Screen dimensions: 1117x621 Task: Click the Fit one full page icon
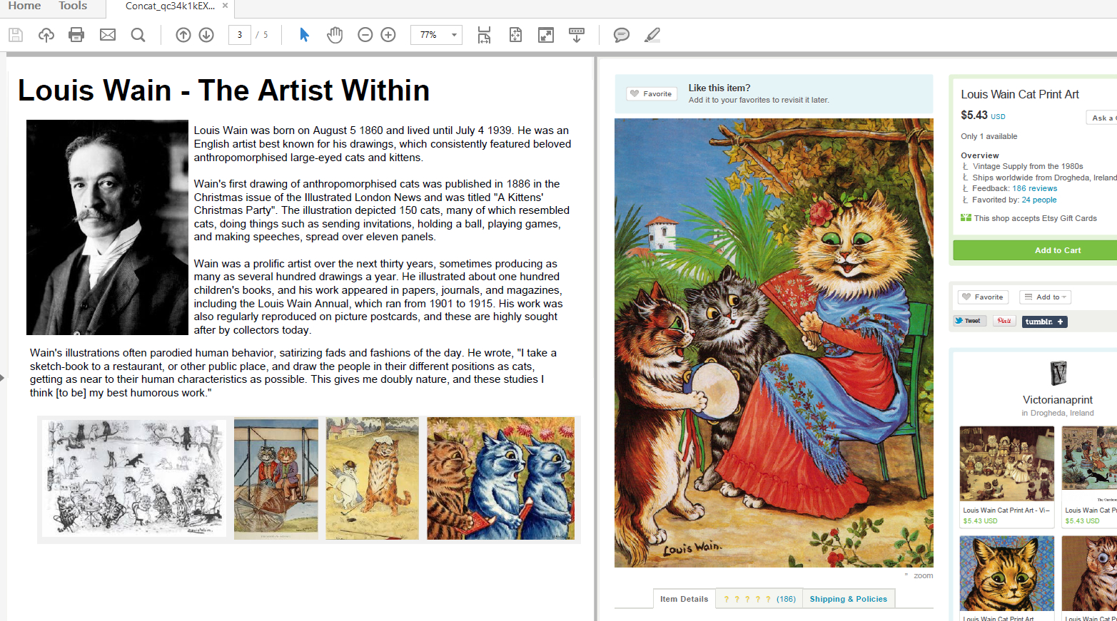[x=515, y=35]
